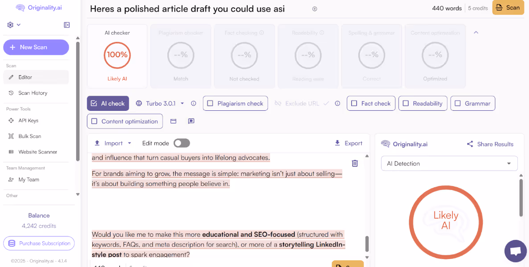Click the 100% Likely AI gauge
This screenshot has width=529, height=267.
point(117,55)
